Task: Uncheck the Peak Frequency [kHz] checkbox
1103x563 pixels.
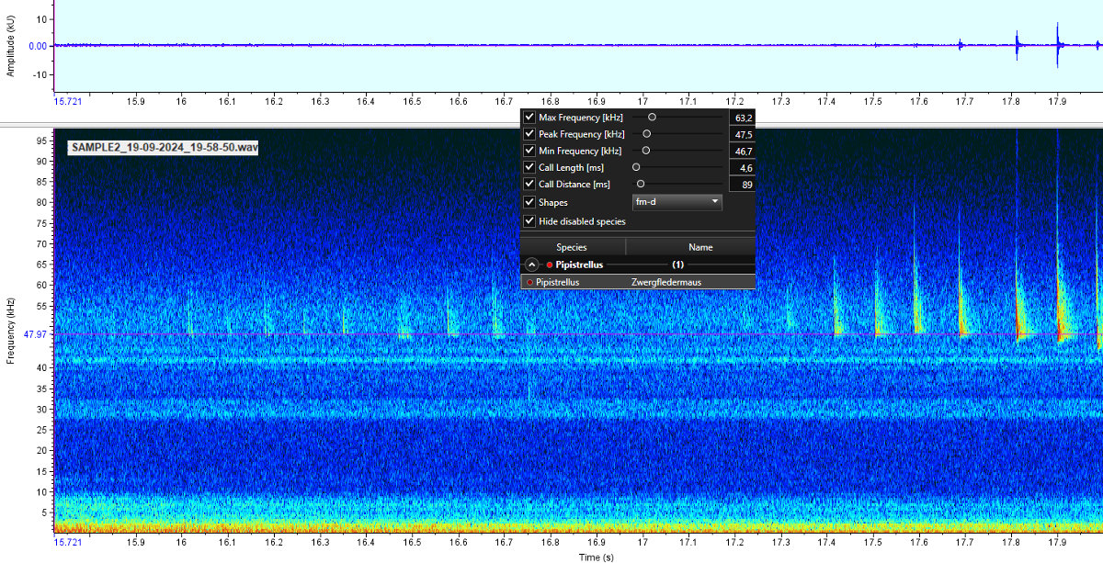Action: coord(529,134)
